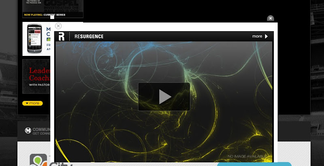Expand the yellow 'more' button
The image size is (324, 166).
[32, 103]
